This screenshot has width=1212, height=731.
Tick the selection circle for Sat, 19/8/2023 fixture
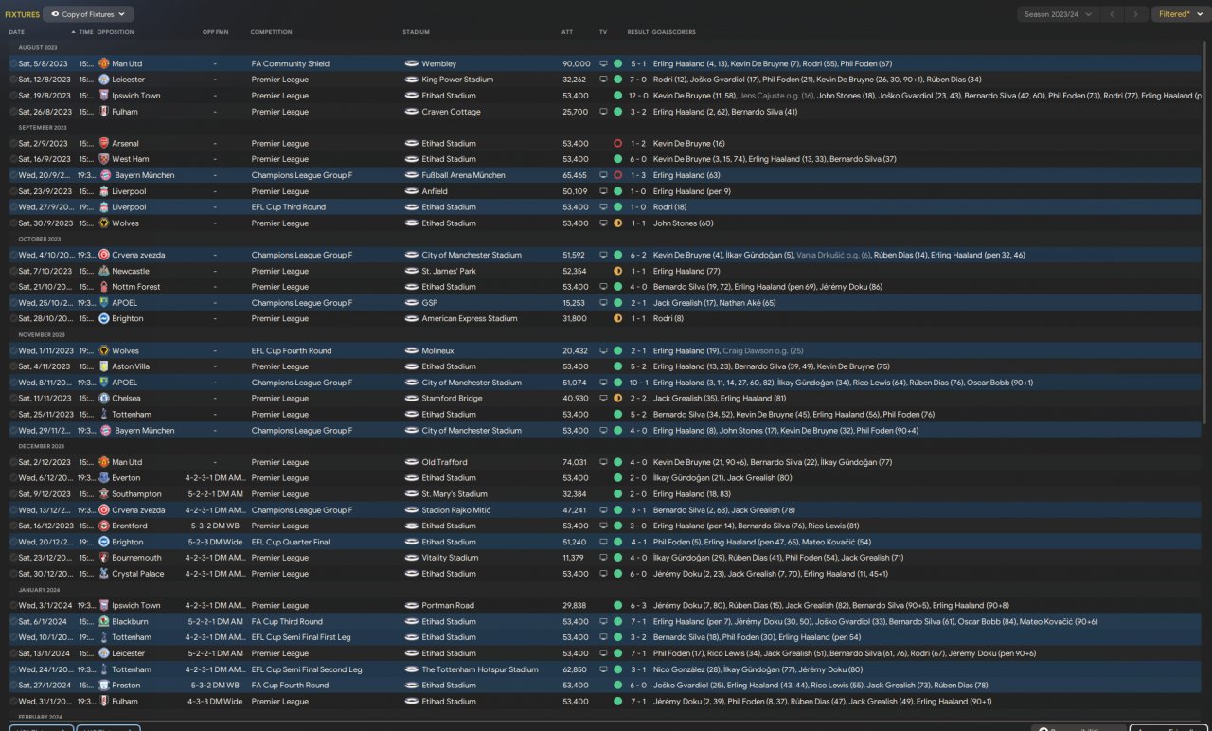point(13,96)
